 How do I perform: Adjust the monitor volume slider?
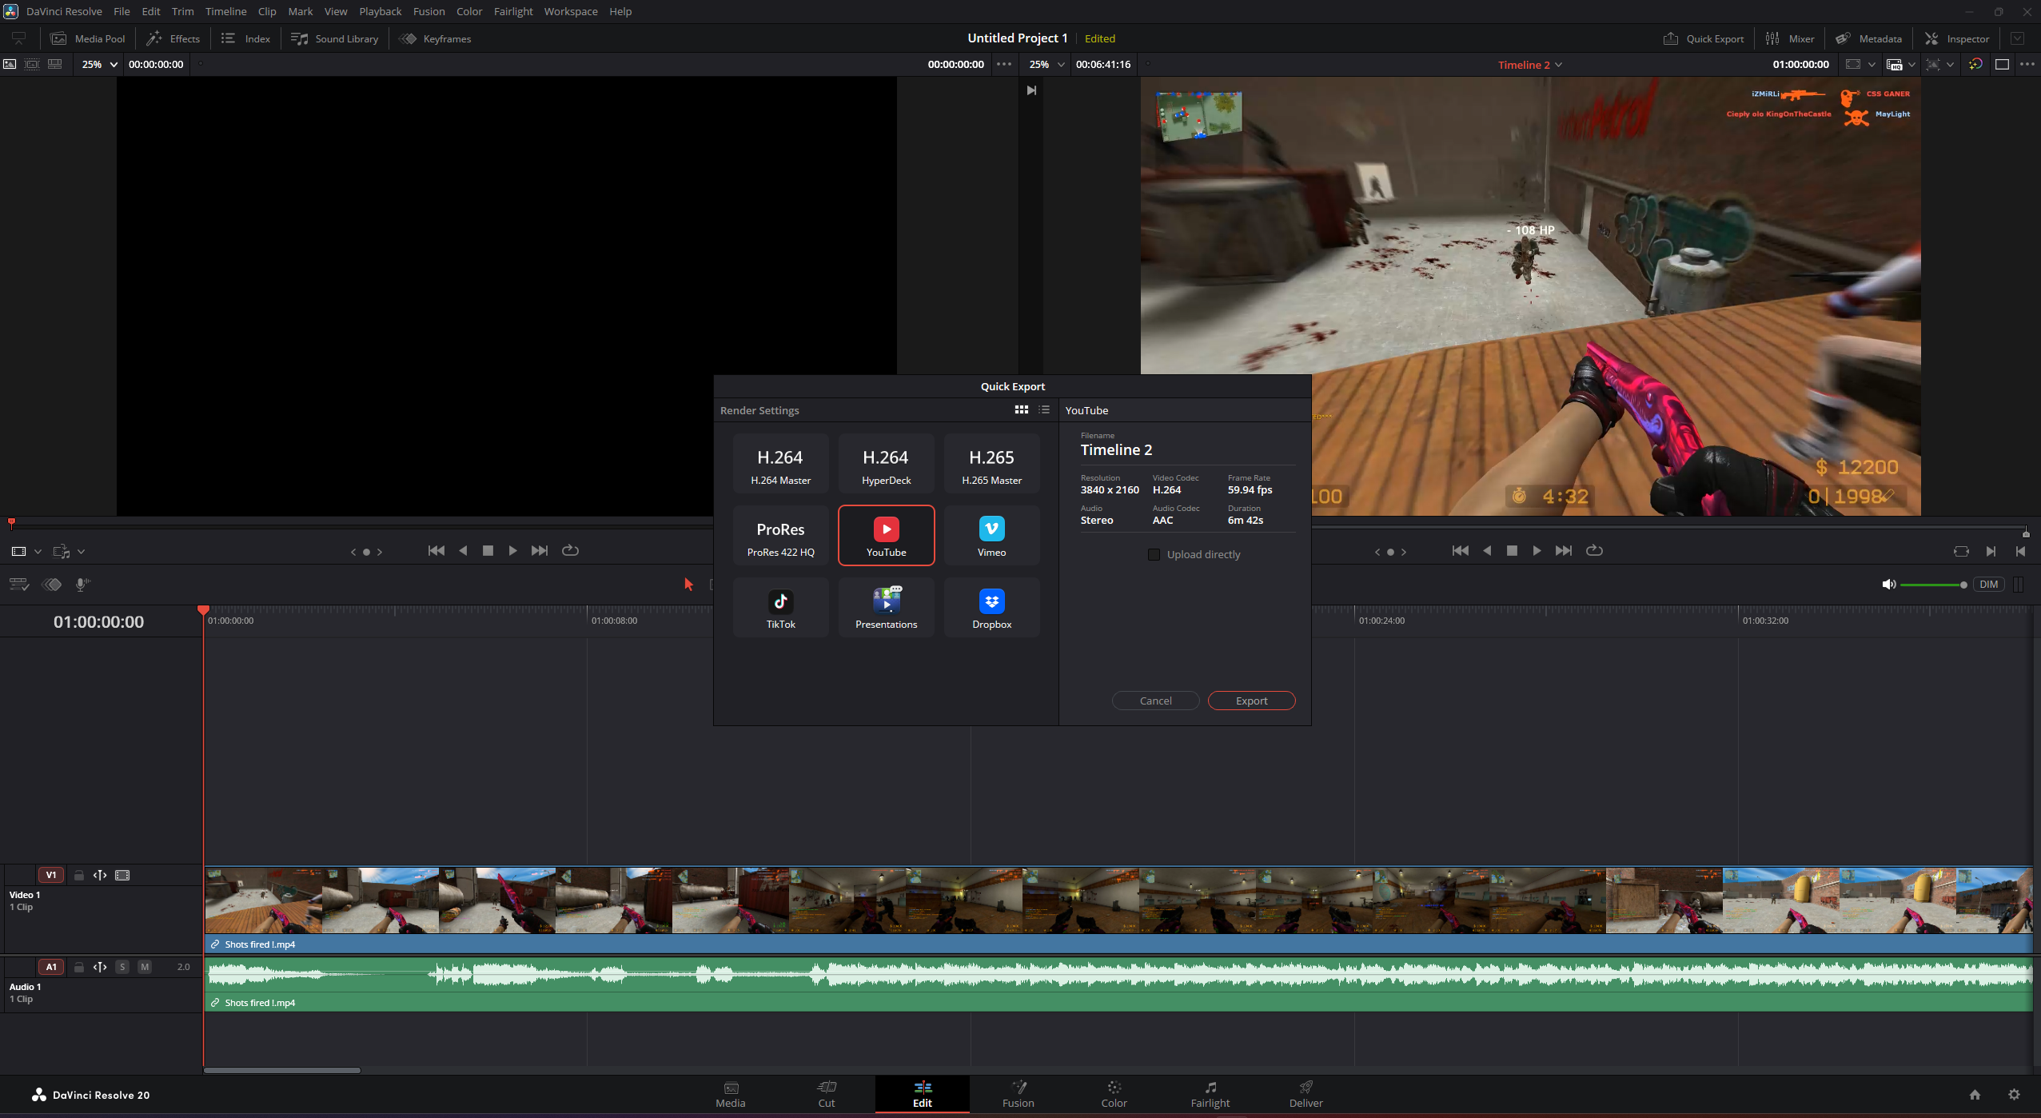point(1932,585)
